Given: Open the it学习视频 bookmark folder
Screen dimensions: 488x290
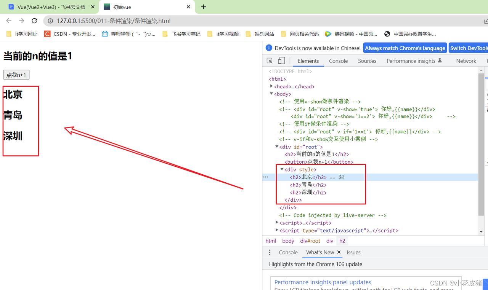Looking at the screenshot, I should 223,34.
